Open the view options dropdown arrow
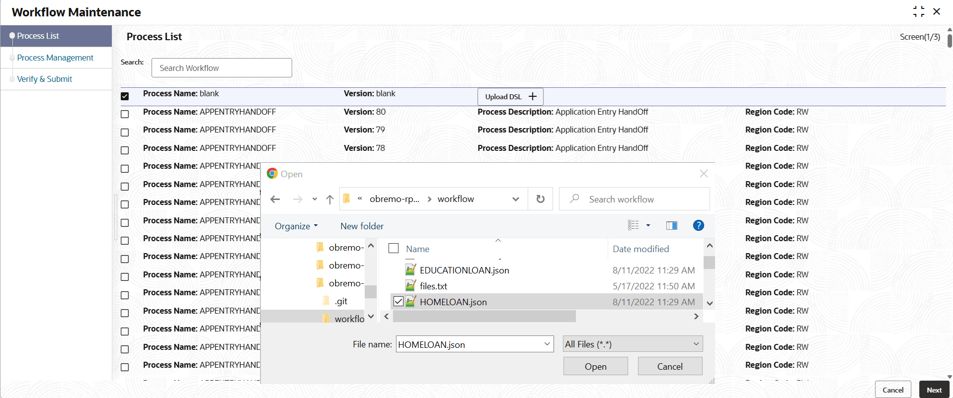The height and width of the screenshot is (398, 953). coord(648,225)
